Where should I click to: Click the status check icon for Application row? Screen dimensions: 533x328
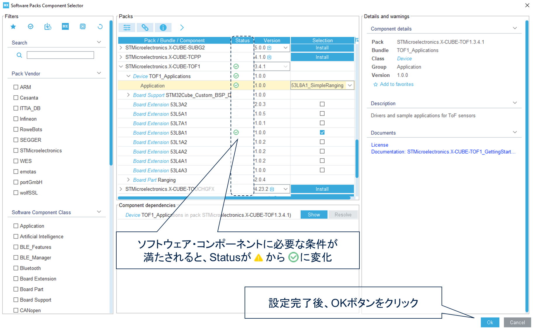point(236,85)
